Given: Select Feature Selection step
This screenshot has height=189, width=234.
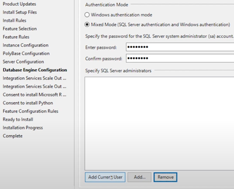Looking at the screenshot, I should (x=20, y=29).
